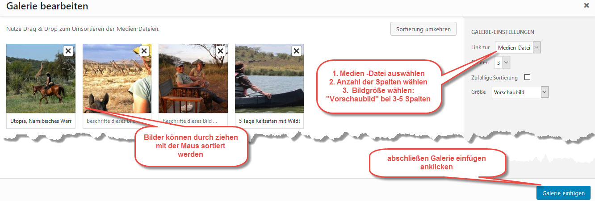This screenshot has width=595, height=201.
Task: Open the Link zur Medien-Datei dropdown
Action: [x=518, y=47]
